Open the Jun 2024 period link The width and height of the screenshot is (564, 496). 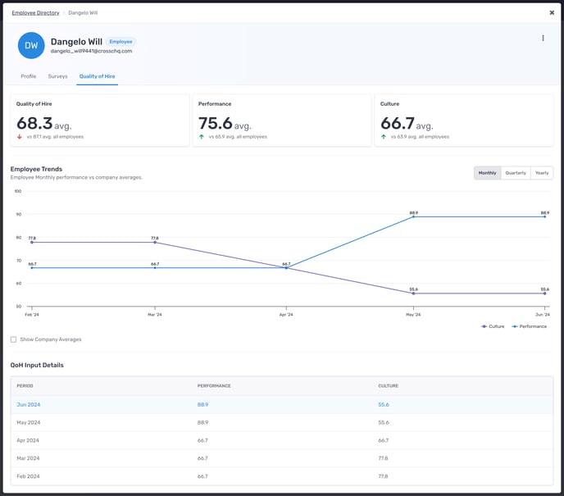pos(29,404)
